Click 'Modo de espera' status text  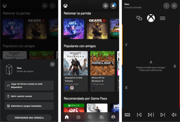pyautogui.click(x=25, y=71)
